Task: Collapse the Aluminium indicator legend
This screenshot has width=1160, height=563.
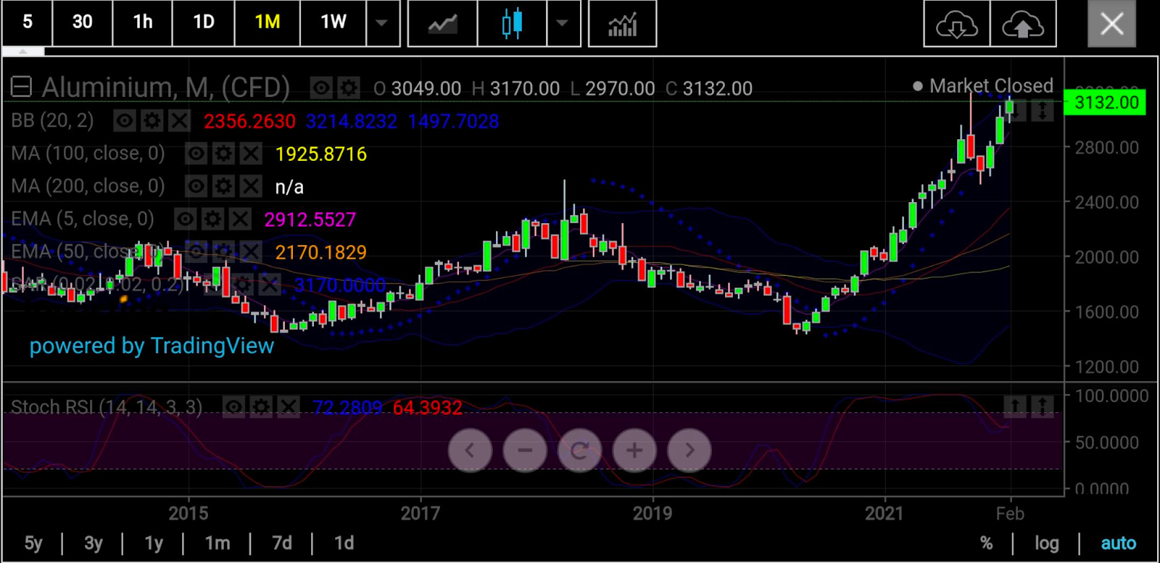Action: coord(21,88)
